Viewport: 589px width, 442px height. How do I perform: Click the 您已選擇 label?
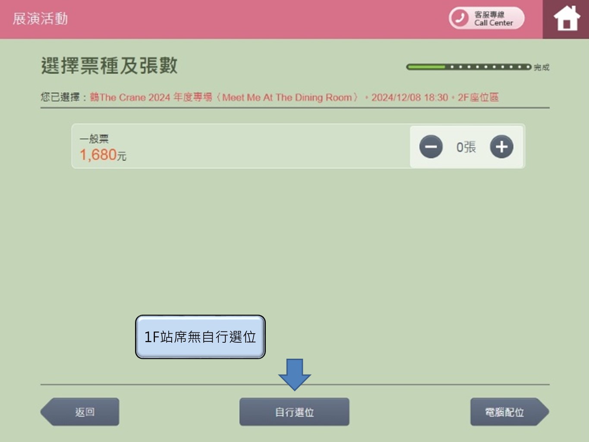[60, 98]
